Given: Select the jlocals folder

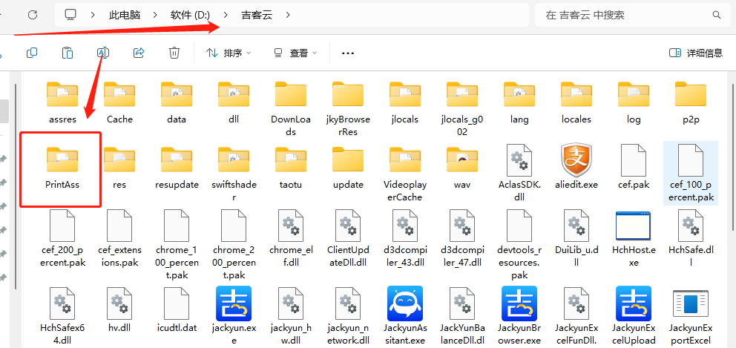Looking at the screenshot, I should click(x=404, y=102).
